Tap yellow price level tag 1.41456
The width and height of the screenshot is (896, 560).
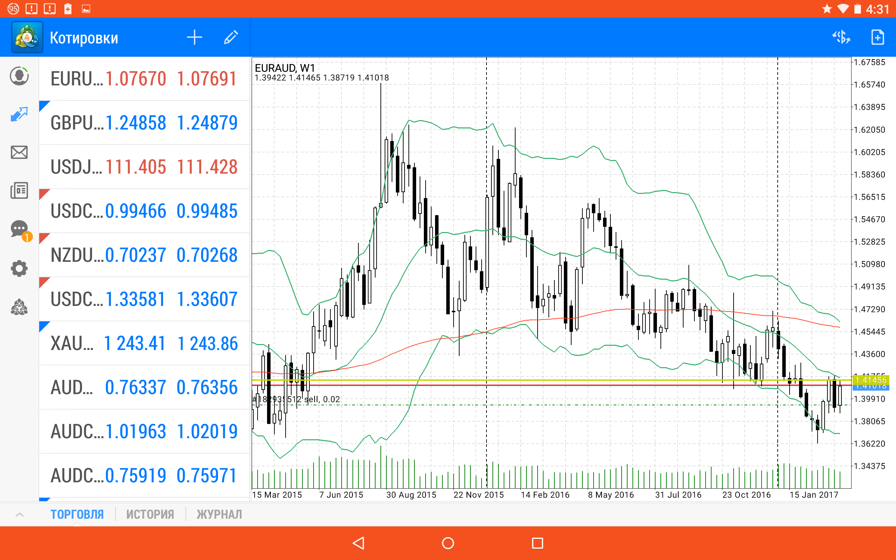871,380
